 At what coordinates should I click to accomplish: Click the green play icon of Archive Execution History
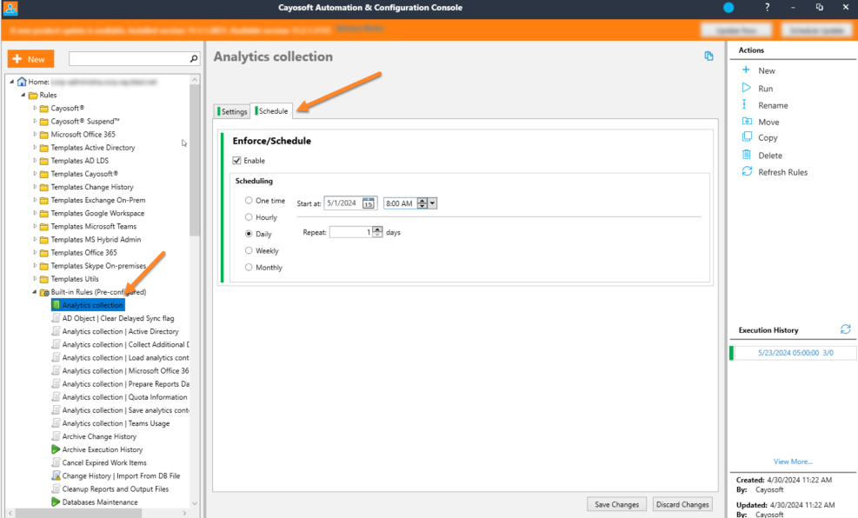56,449
